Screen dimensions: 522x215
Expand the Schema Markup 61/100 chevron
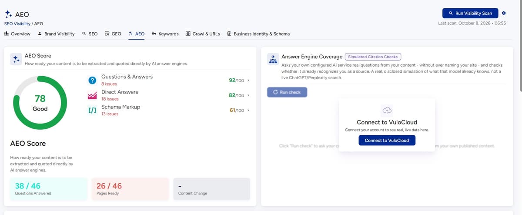point(248,110)
